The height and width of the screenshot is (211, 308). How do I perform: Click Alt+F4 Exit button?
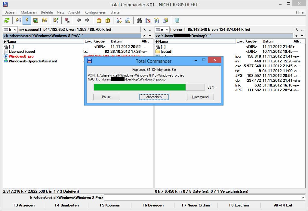click(283, 205)
